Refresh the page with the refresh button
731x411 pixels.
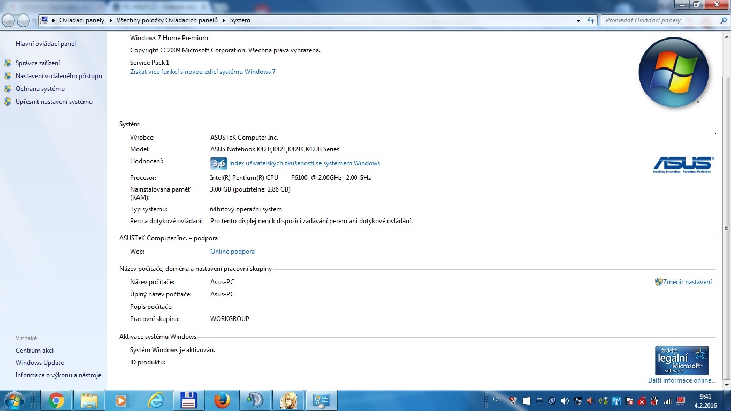point(591,20)
